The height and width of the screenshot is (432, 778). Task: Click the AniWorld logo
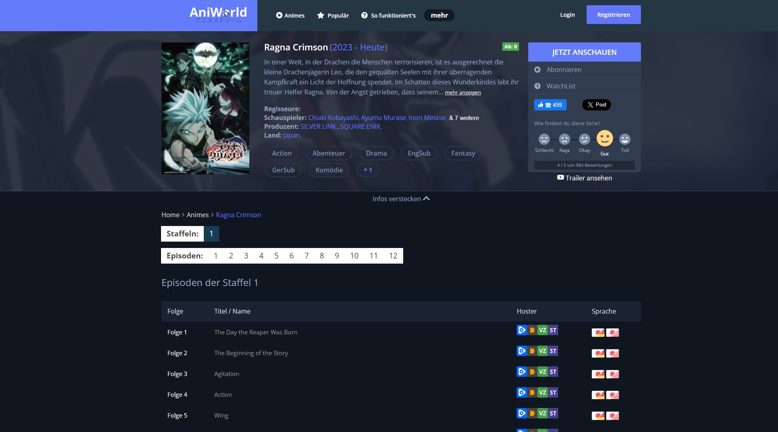coord(218,14)
